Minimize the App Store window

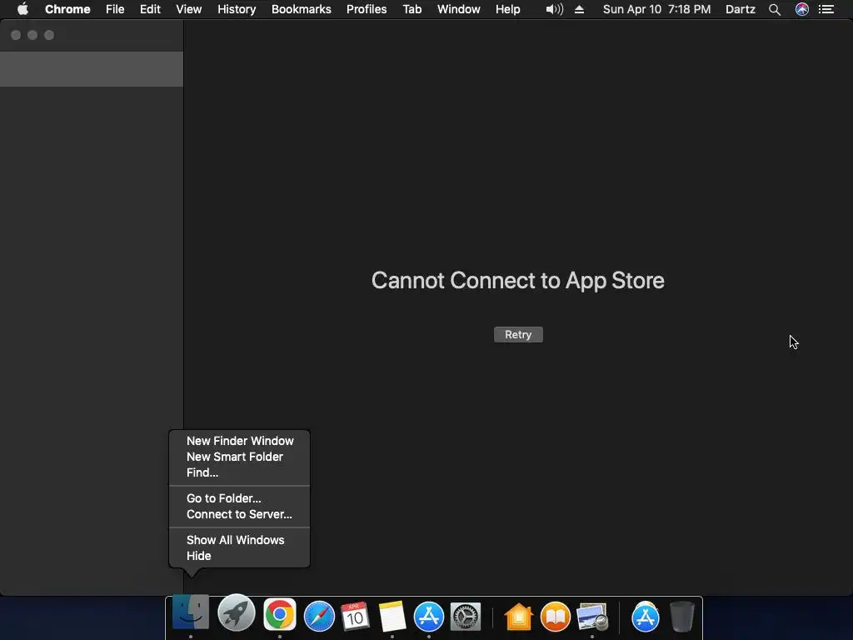32,35
